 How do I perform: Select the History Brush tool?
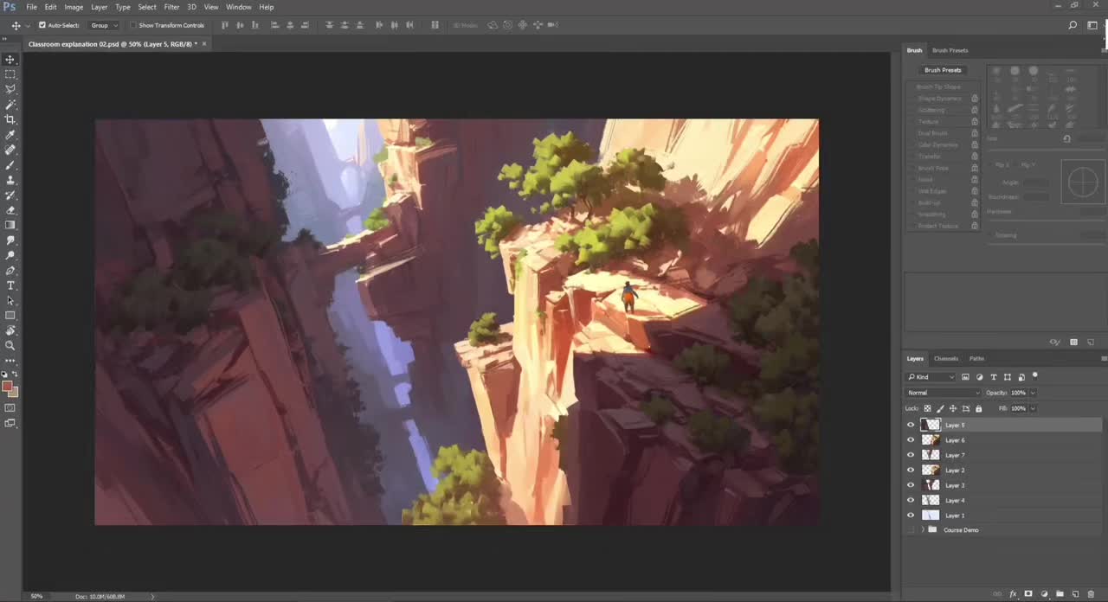point(10,195)
